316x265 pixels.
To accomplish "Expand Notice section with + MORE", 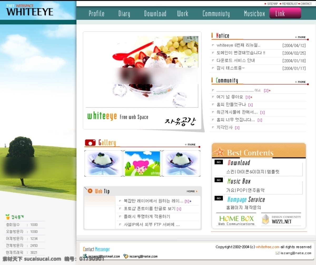I will (300, 37).
